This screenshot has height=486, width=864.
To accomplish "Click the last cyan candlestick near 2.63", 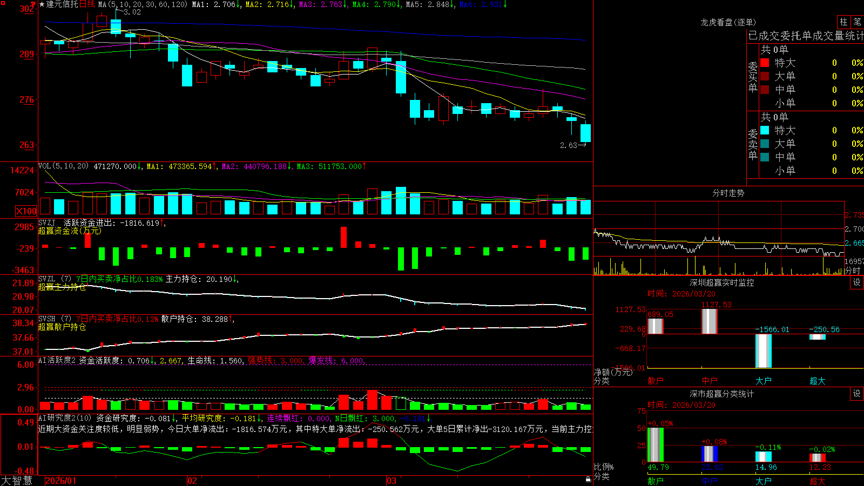I will point(585,133).
